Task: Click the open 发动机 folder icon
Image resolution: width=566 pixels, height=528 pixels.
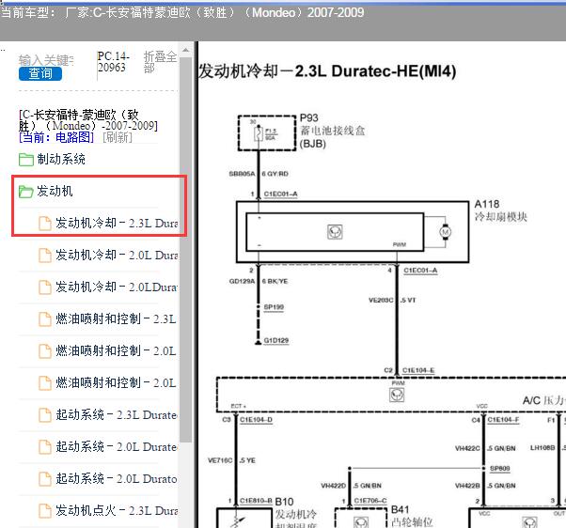Action: click(x=26, y=192)
